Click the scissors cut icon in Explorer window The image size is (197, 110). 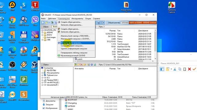[x=175, y=69]
